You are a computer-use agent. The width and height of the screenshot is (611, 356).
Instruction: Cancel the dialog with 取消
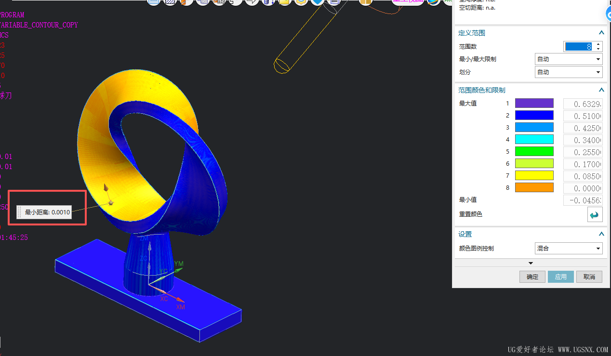click(x=589, y=277)
